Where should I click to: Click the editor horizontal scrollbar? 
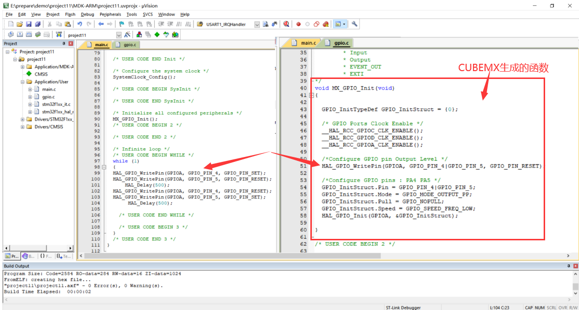[324, 256]
